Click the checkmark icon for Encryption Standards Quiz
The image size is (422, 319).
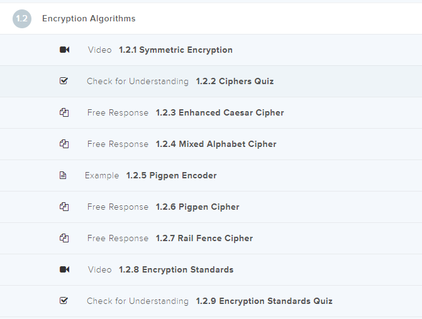click(64, 301)
